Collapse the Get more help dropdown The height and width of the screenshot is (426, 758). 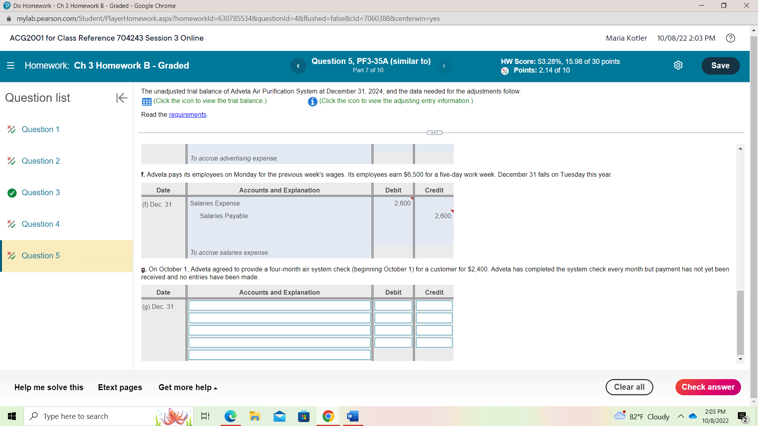(x=187, y=387)
